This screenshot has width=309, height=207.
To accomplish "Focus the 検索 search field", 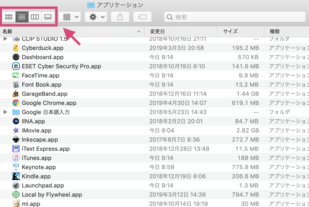I will coord(235,17).
